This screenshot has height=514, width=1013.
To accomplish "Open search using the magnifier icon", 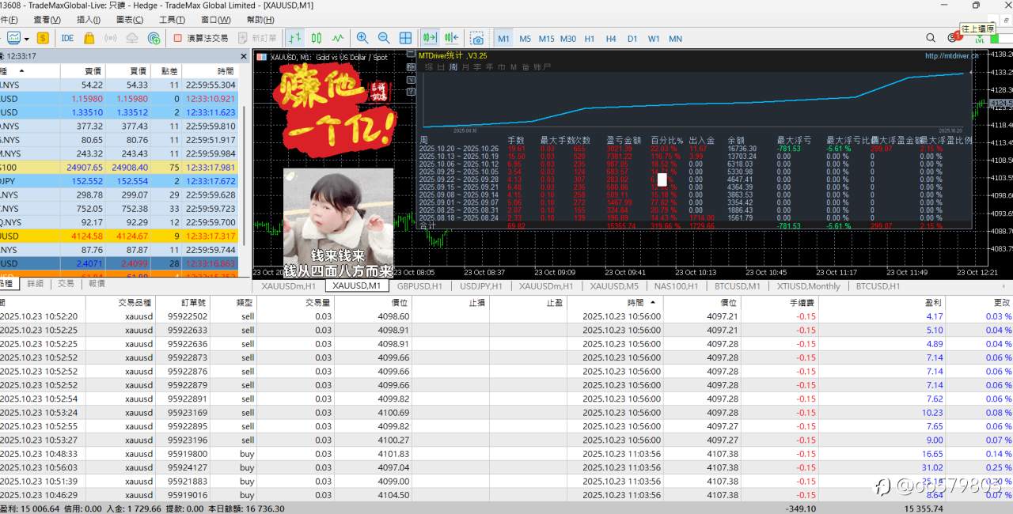I will pos(931,37).
